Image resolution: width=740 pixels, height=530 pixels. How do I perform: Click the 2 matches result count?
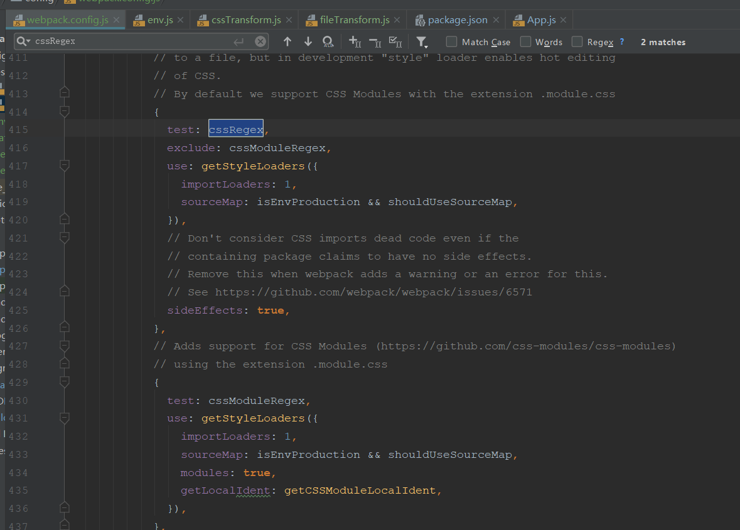663,42
